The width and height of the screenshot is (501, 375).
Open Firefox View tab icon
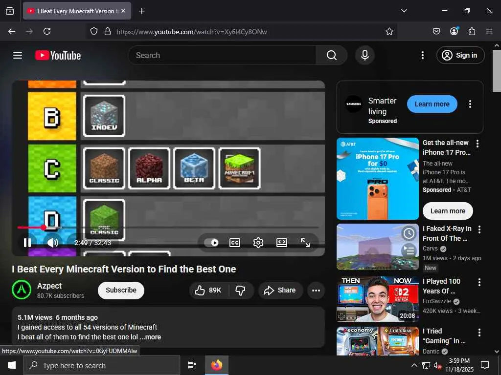(10, 11)
